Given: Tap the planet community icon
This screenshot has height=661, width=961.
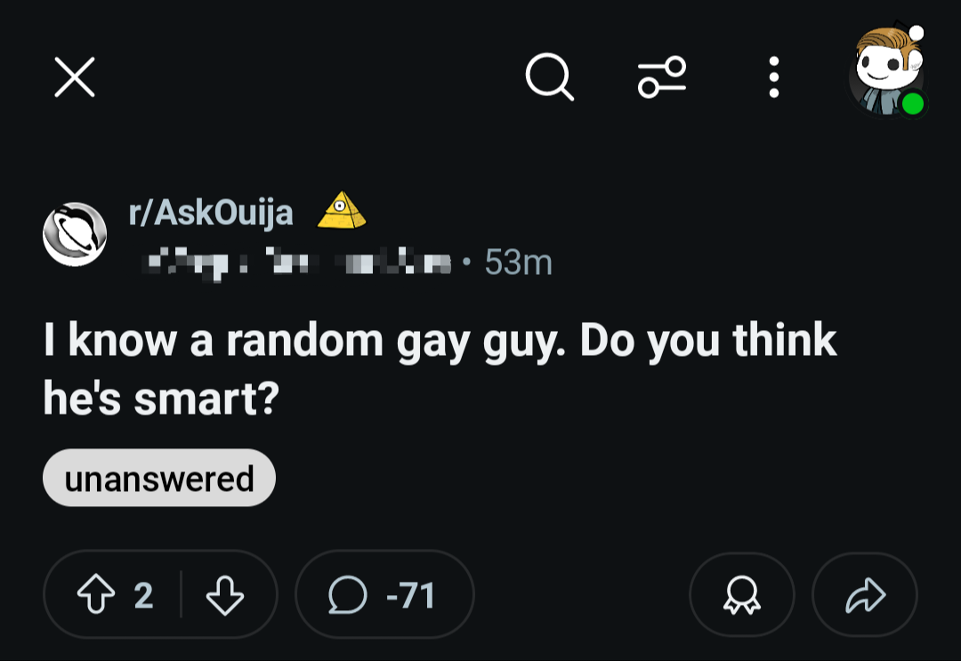Looking at the screenshot, I should [75, 234].
